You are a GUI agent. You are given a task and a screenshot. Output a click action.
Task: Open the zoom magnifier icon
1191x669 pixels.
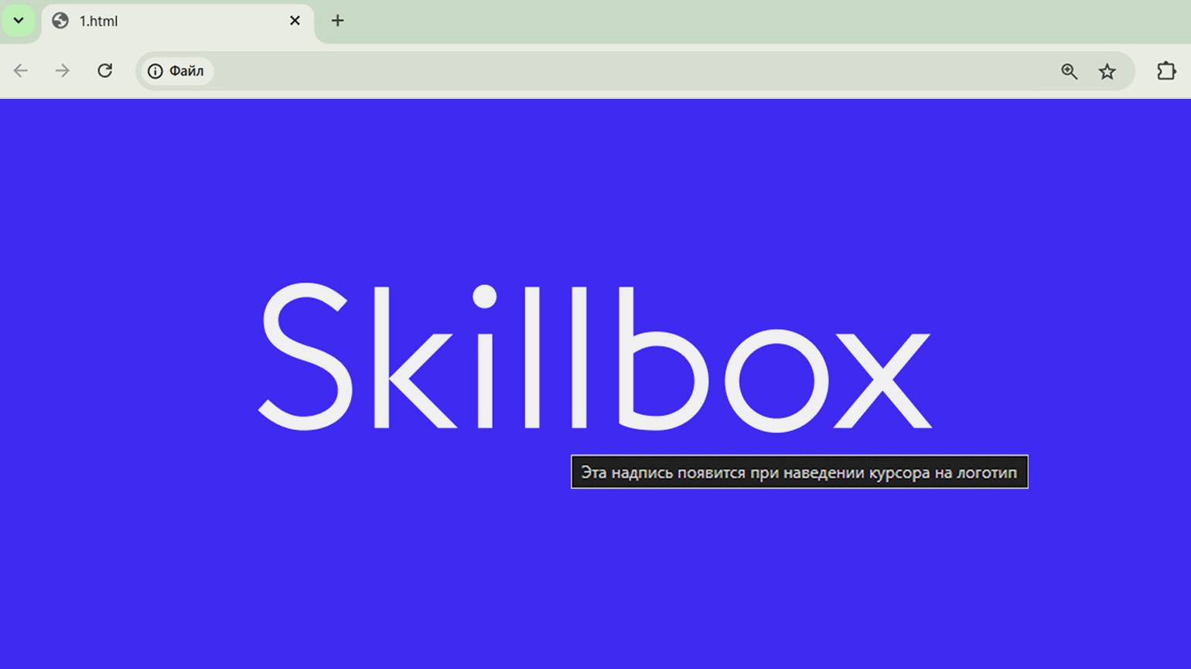click(x=1070, y=71)
